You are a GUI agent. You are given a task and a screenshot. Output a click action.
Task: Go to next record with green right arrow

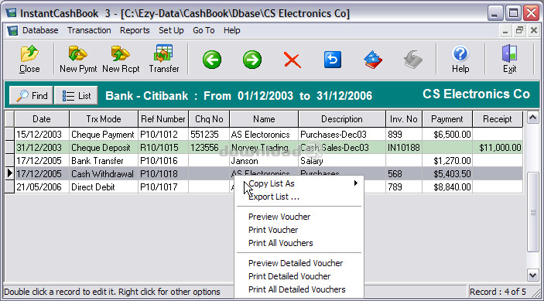[x=252, y=60]
